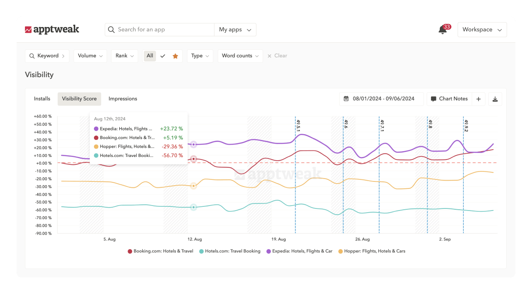Click the chart download icon
The width and height of the screenshot is (532, 294).
tap(495, 99)
